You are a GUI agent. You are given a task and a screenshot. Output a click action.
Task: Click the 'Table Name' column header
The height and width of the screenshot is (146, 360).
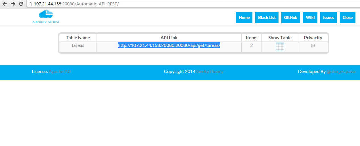(x=78, y=37)
